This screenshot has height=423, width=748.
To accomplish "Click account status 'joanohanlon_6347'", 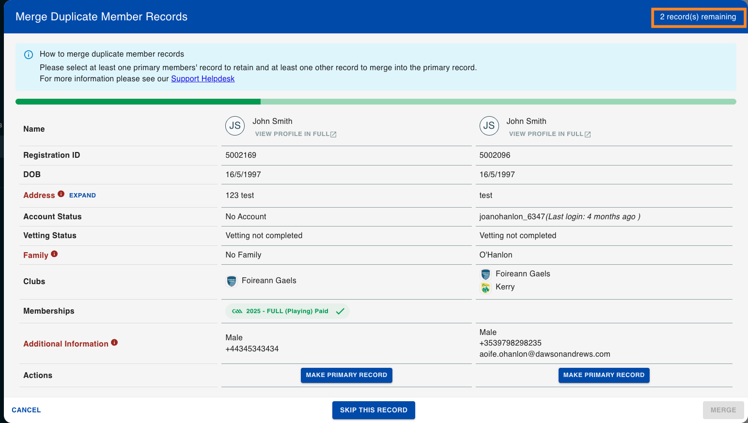I will pos(512,217).
